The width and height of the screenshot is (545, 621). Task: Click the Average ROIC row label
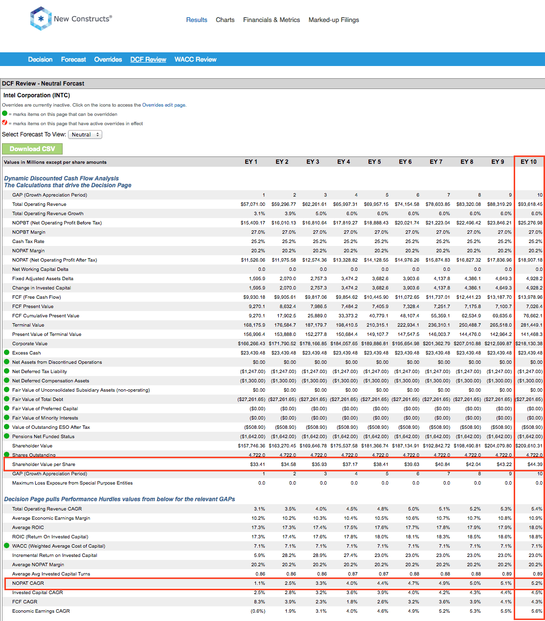pyautogui.click(x=28, y=527)
